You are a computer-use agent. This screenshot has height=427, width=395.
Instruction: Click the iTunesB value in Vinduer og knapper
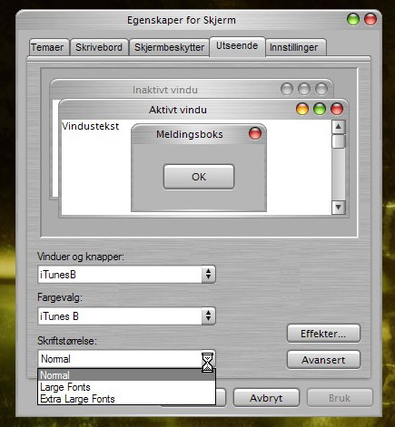(x=58, y=275)
